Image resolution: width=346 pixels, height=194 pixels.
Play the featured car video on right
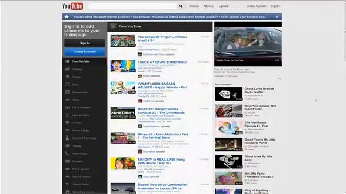248,44
